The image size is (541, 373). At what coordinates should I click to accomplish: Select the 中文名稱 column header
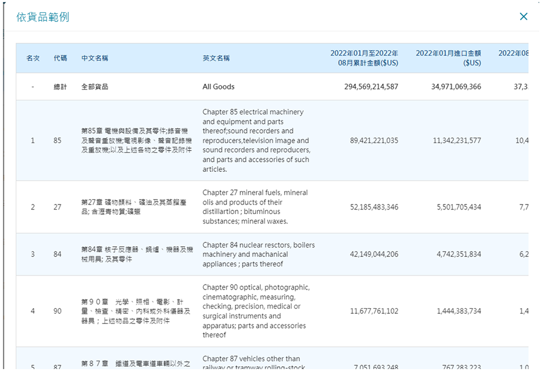point(95,58)
